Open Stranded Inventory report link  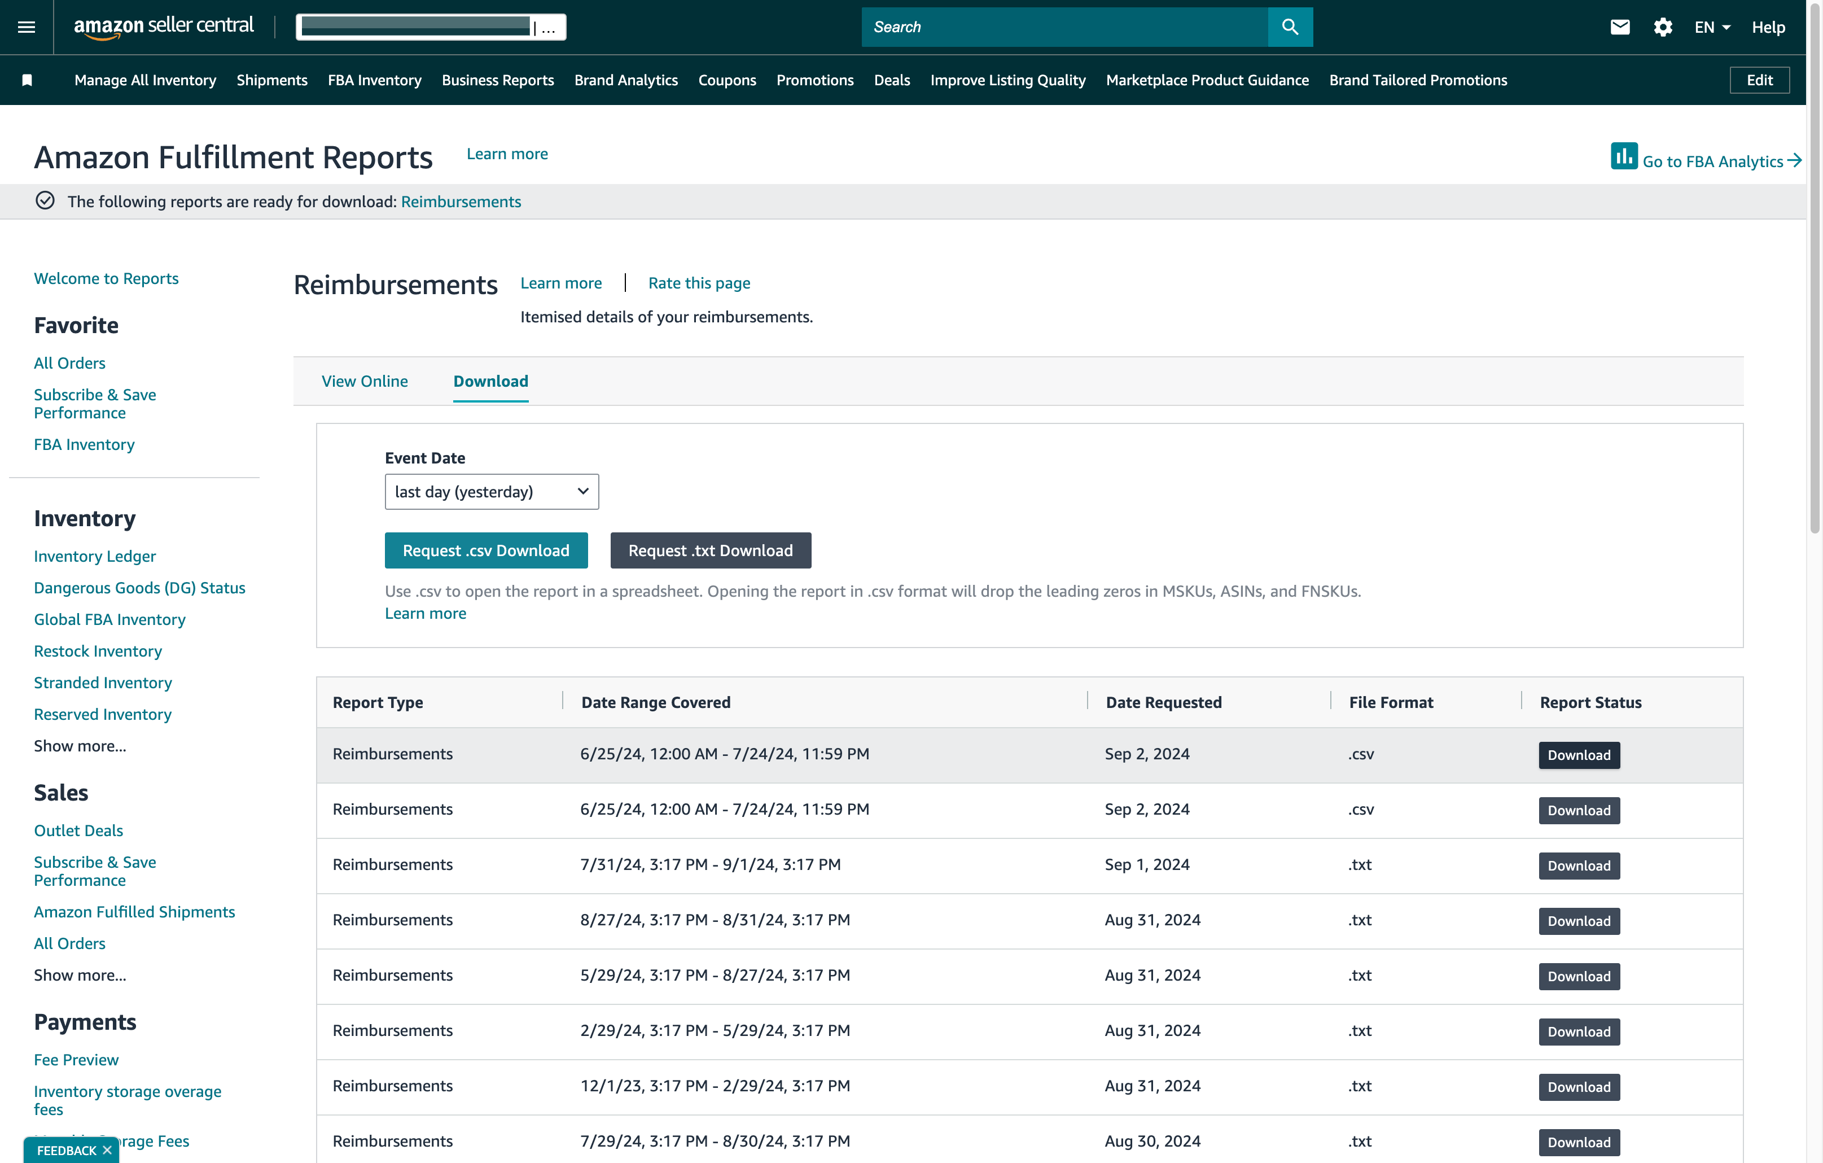pyautogui.click(x=103, y=682)
